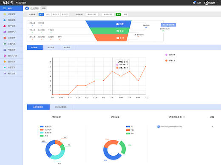Toggle green swatch in visit source legend
Image resolution: width=221 pixels, height=165 pixels.
(x=42, y=136)
